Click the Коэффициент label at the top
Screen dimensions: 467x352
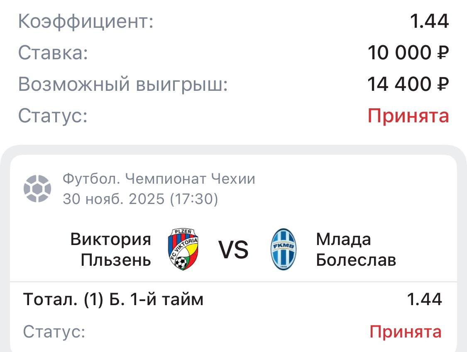86,22
